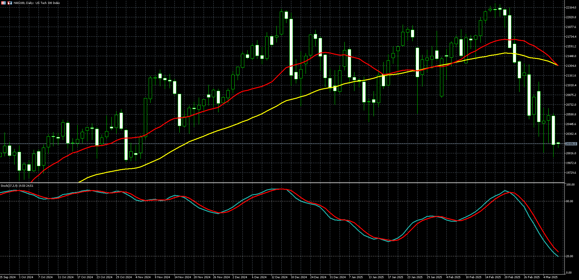Click the stochastic 20.00 level label
579x280 pixels.
tap(570, 256)
